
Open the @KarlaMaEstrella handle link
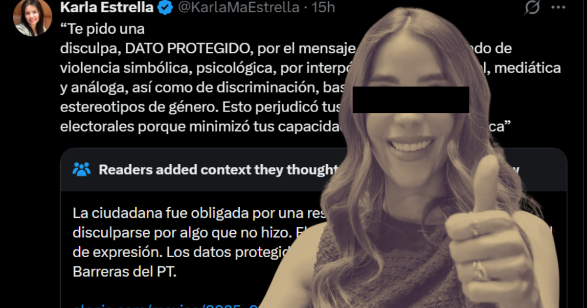point(238,7)
